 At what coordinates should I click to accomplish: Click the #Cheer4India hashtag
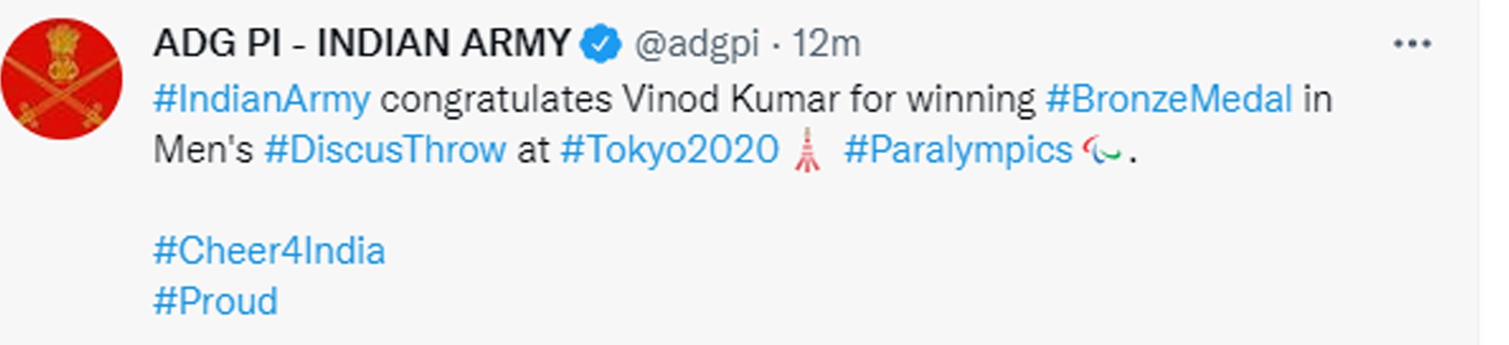(269, 251)
